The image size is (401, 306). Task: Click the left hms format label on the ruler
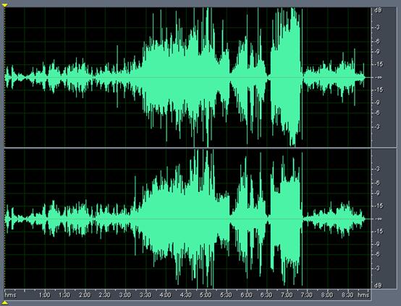pyautogui.click(x=10, y=295)
